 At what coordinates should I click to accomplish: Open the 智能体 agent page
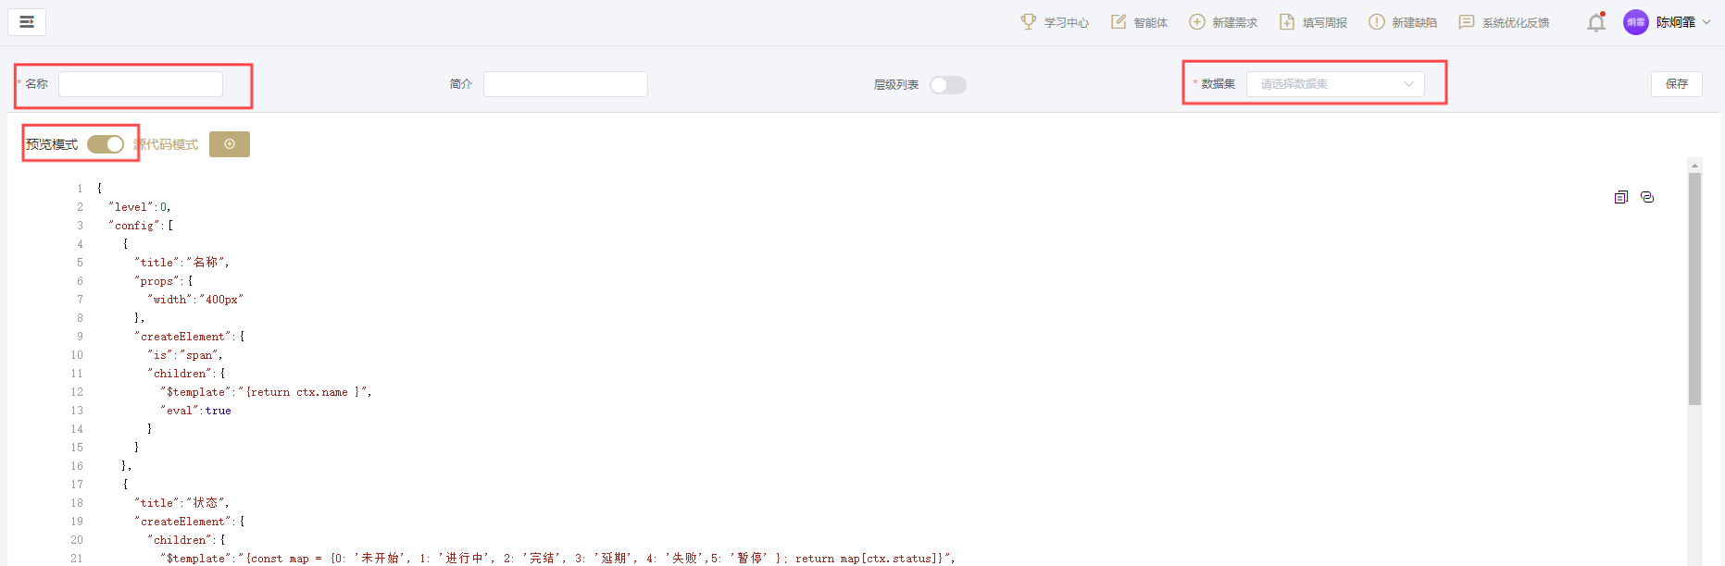(x=1139, y=22)
